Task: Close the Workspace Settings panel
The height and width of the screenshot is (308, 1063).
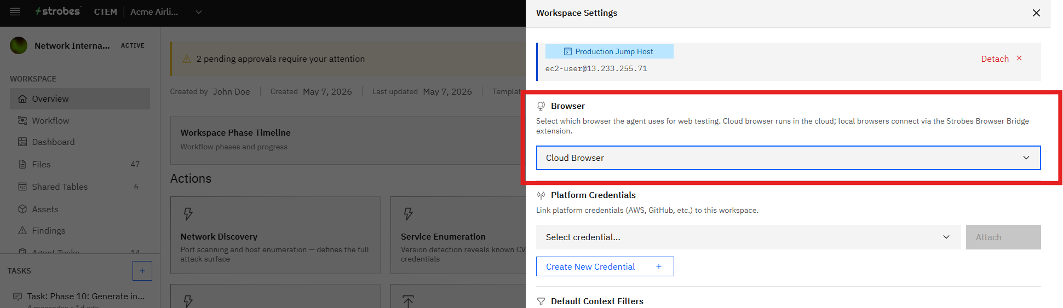Action: [1036, 13]
